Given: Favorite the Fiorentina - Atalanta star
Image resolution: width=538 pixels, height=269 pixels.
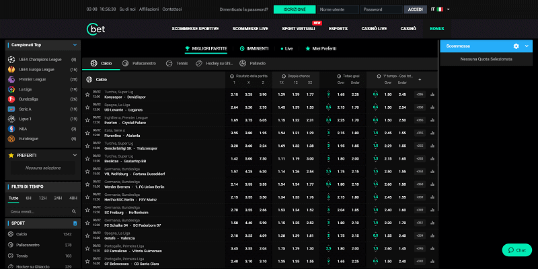Looking at the screenshot, I should pos(87,133).
